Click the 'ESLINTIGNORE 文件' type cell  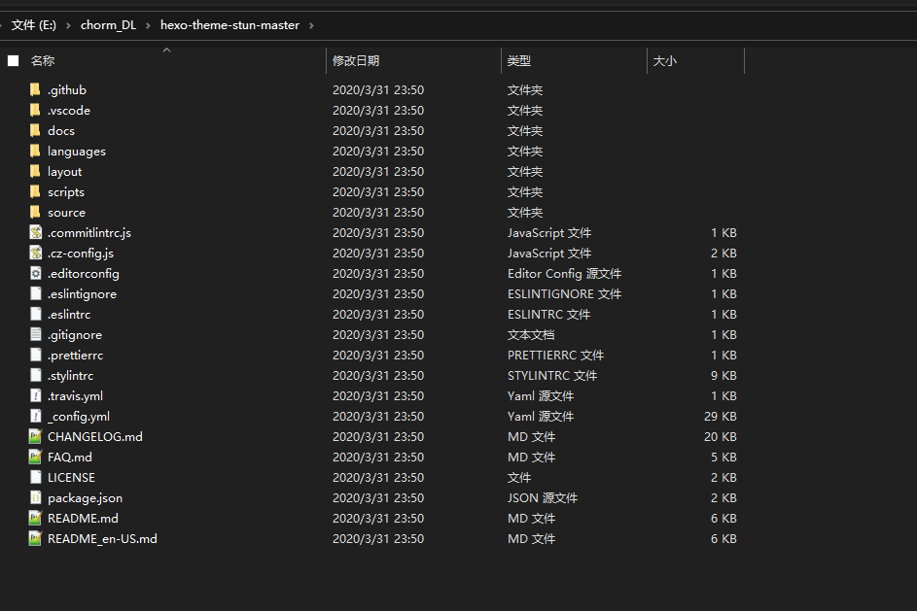tap(564, 294)
